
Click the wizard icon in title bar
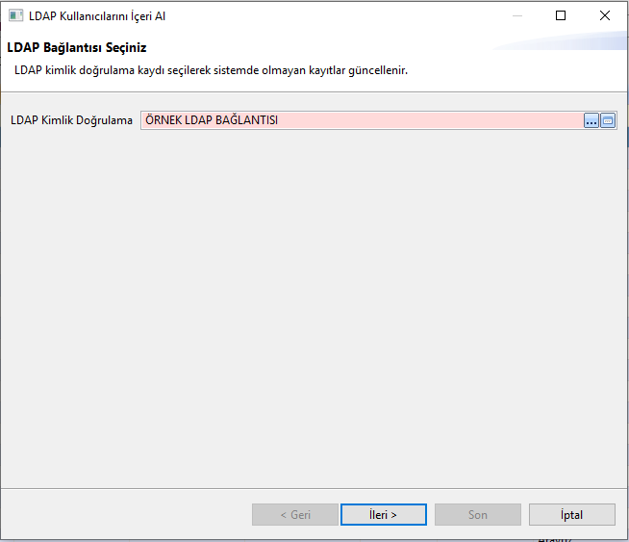(x=16, y=16)
